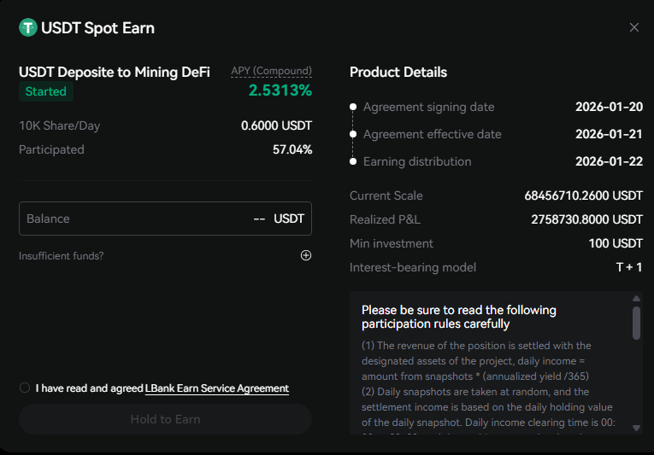Screen dimensions: 654x455
Task: Click the 57.04% participated value
Action: (292, 149)
